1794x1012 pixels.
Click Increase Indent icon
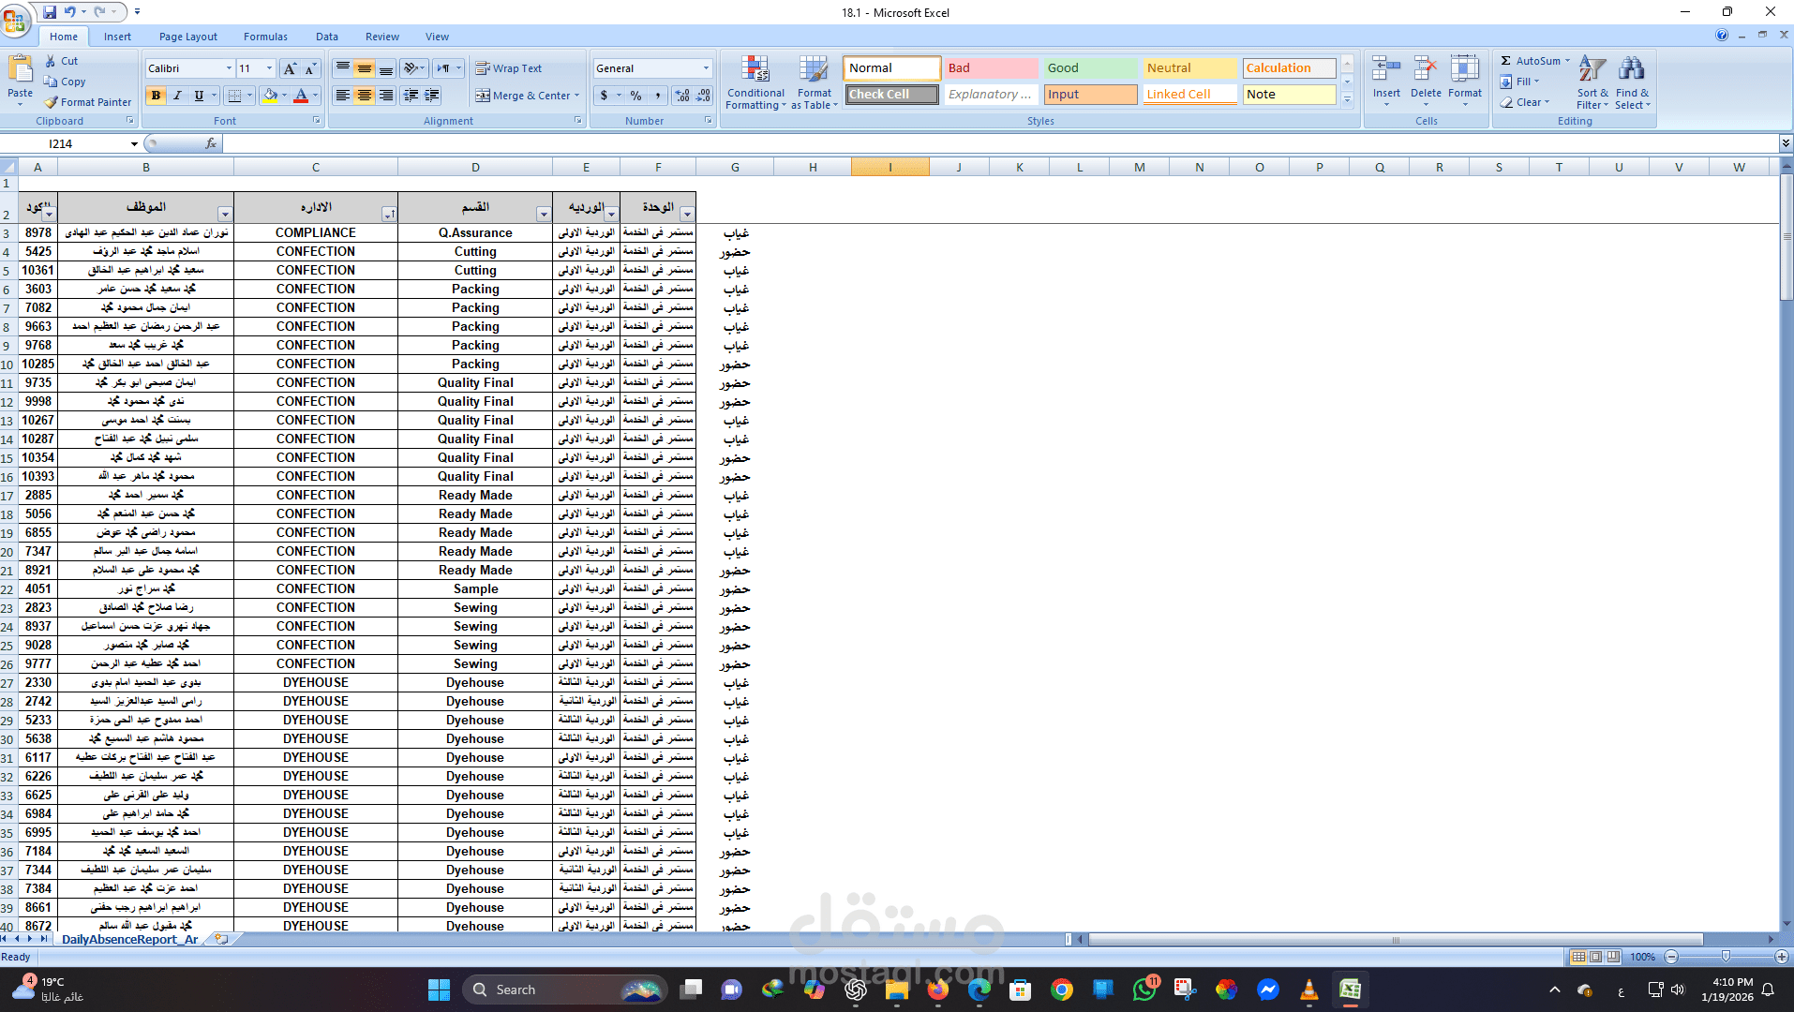pos(432,96)
